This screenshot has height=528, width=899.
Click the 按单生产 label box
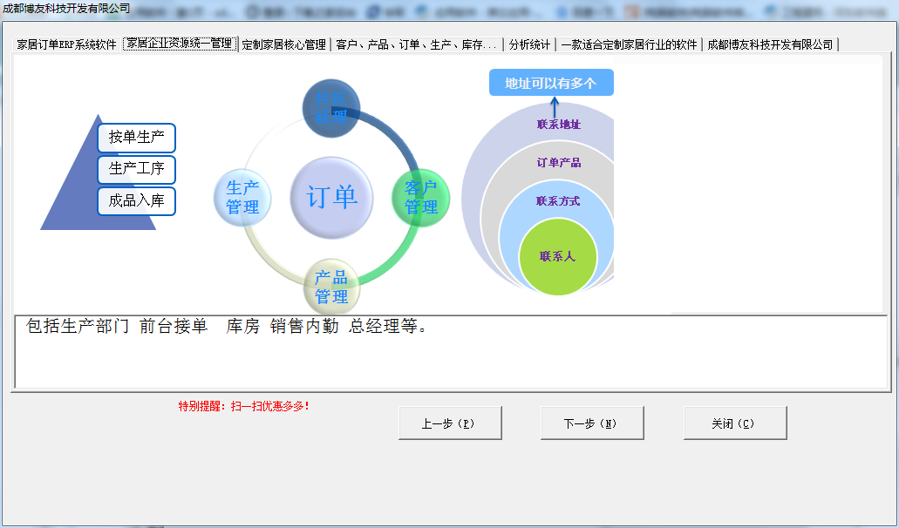point(135,138)
